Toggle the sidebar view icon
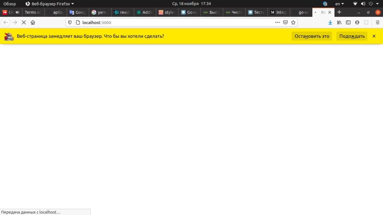Image resolution: width=383 pixels, height=215 pixels. click(x=348, y=22)
